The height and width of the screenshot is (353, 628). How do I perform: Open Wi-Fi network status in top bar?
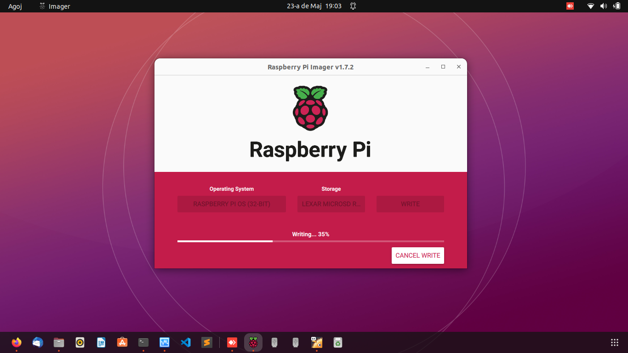[591, 6]
